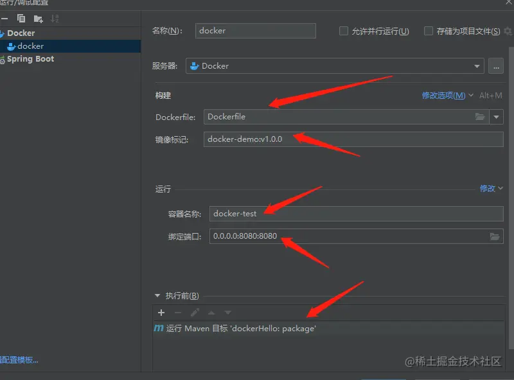514x380 pixels.
Task: Collapse the 执行前 before launch section
Action: (x=157, y=296)
